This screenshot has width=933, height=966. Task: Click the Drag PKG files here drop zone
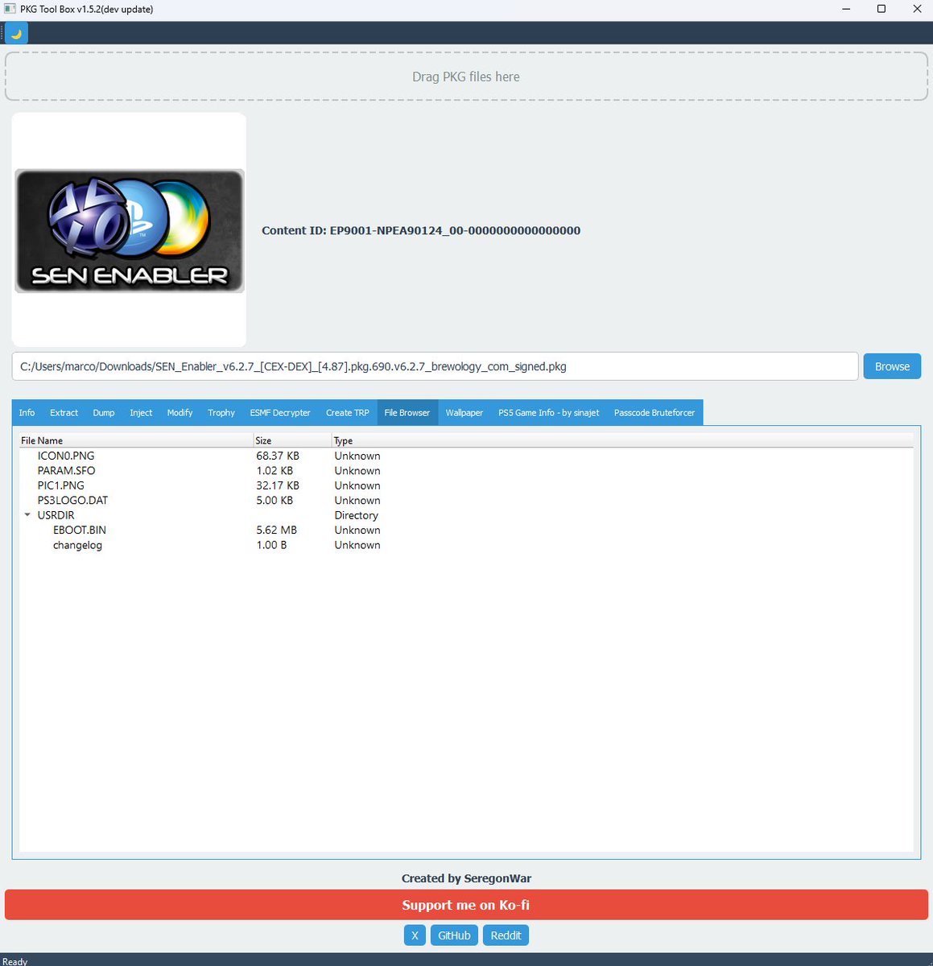coord(466,76)
